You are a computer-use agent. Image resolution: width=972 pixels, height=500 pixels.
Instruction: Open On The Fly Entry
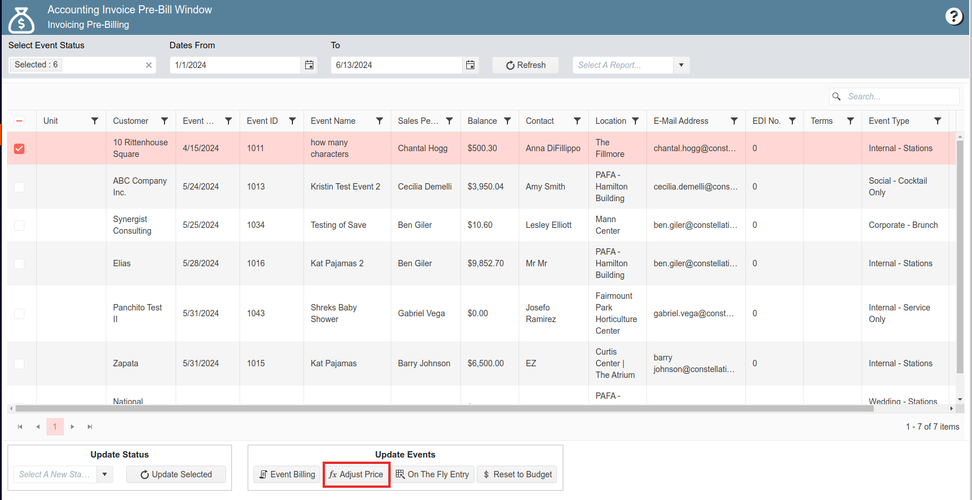point(433,474)
